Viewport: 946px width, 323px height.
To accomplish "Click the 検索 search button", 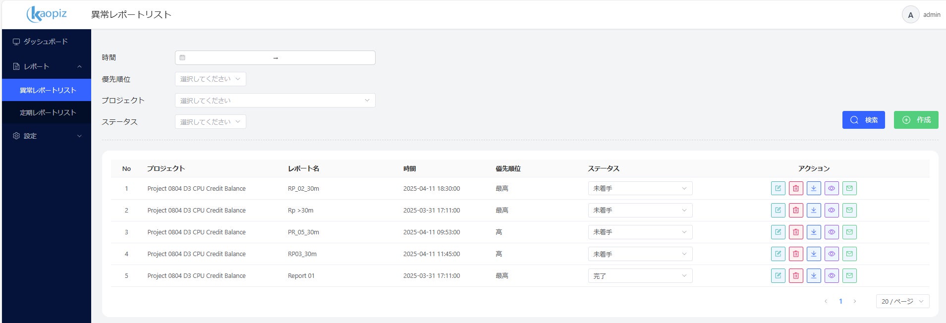I will click(x=864, y=120).
